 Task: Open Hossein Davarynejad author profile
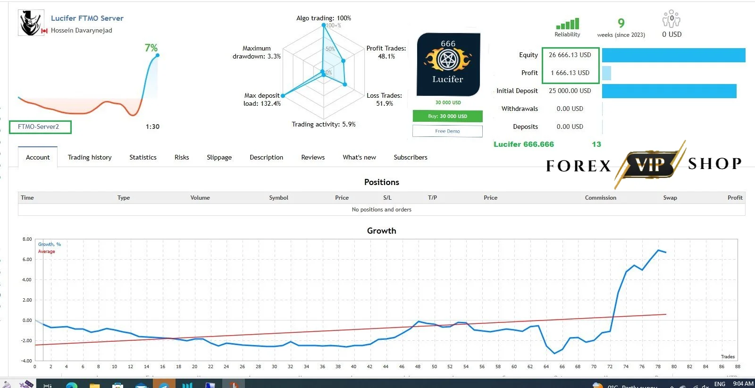(82, 30)
